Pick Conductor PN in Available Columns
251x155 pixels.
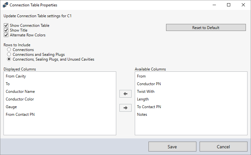(x=191, y=84)
